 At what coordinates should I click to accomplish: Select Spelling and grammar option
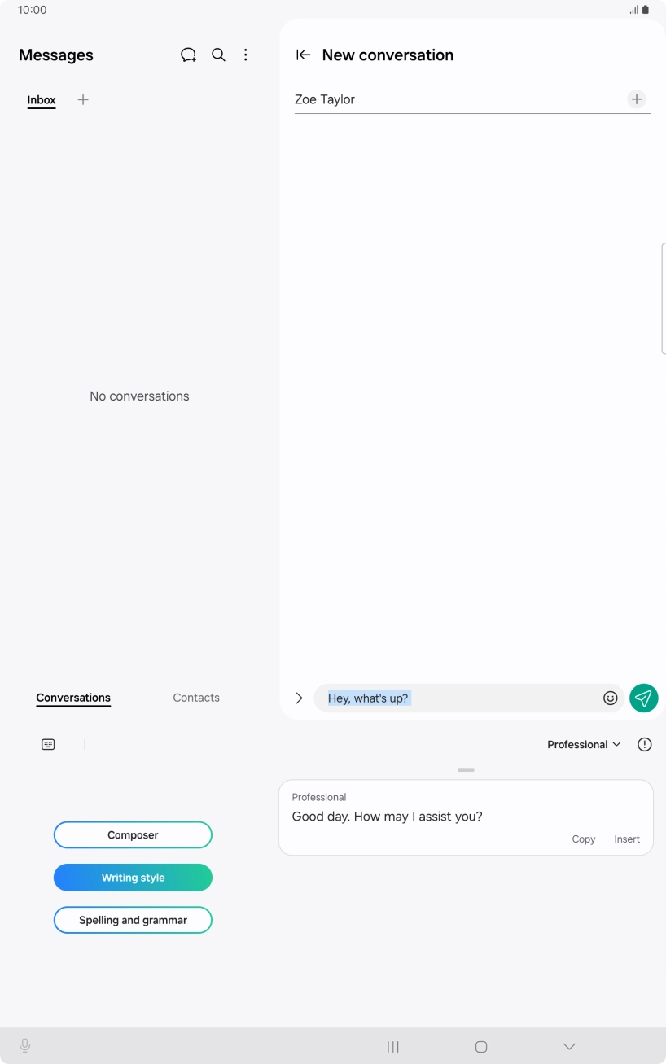(x=133, y=920)
